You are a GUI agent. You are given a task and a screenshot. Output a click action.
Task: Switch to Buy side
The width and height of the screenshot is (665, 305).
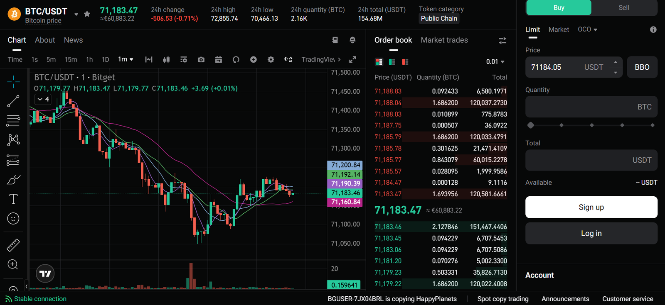(x=559, y=7)
